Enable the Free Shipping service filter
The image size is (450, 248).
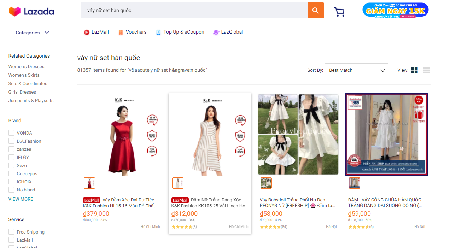click(11, 232)
